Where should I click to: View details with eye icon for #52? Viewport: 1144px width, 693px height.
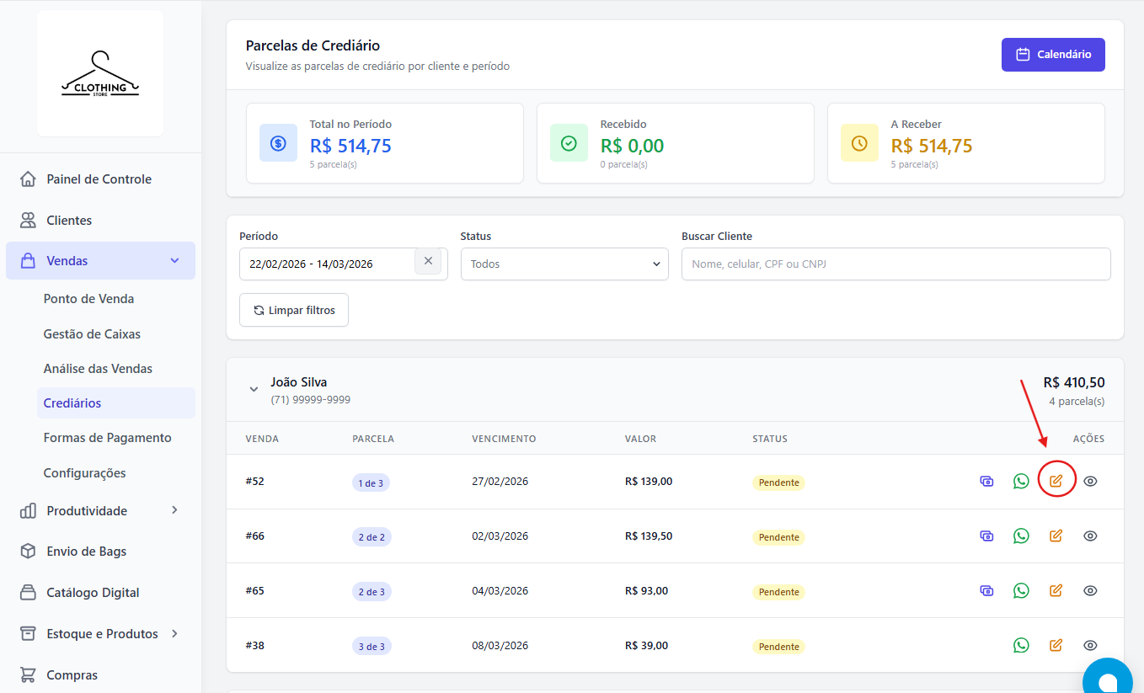click(1090, 482)
